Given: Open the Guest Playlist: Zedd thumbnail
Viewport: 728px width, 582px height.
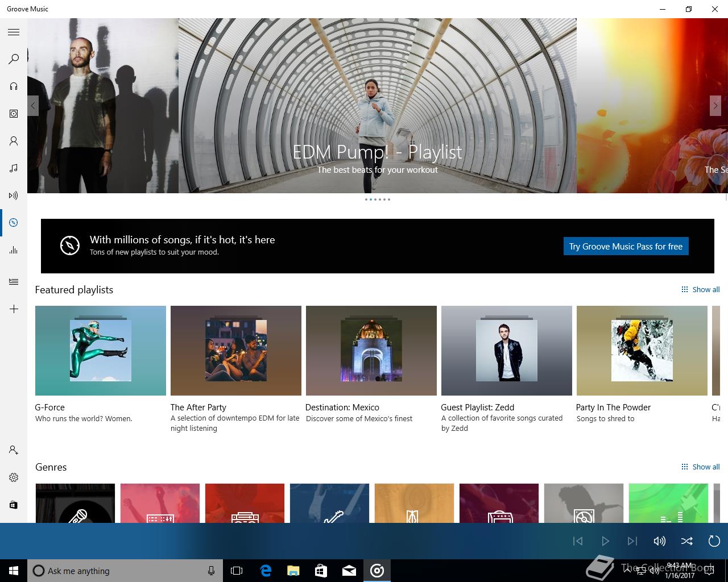Looking at the screenshot, I should (x=507, y=351).
